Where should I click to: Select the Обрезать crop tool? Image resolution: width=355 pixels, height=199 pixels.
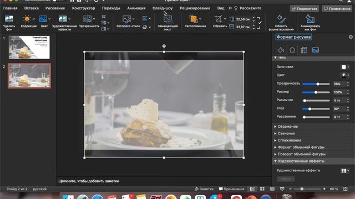point(218,19)
